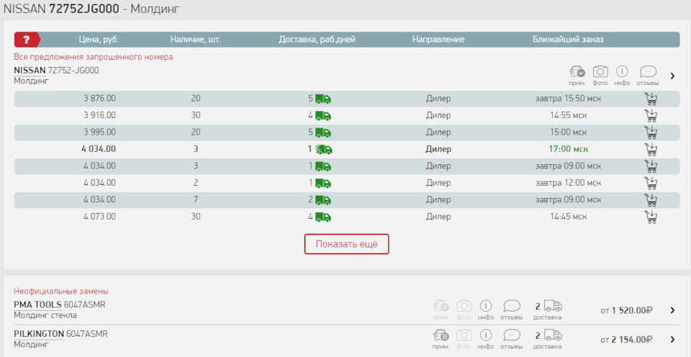This screenshot has height=357, width=691.
Task: Click Все предложения запрошенного номера heading
Action: tap(93, 57)
